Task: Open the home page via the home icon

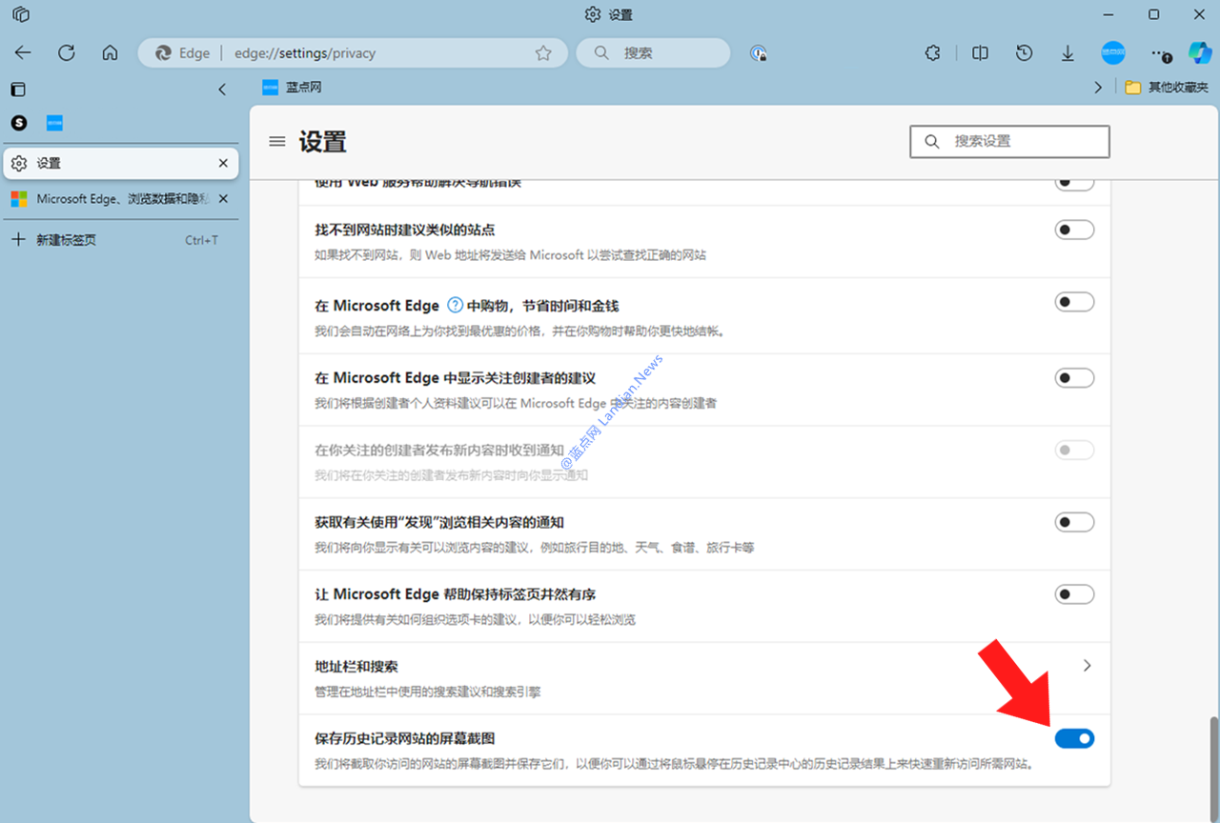Action: click(111, 53)
